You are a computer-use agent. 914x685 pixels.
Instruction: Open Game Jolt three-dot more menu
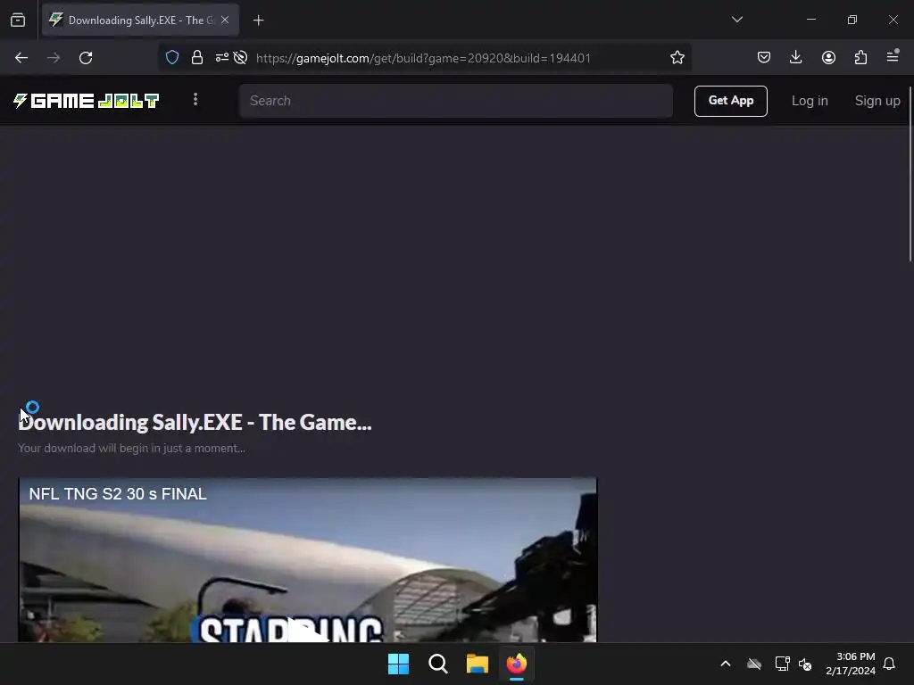tap(195, 100)
